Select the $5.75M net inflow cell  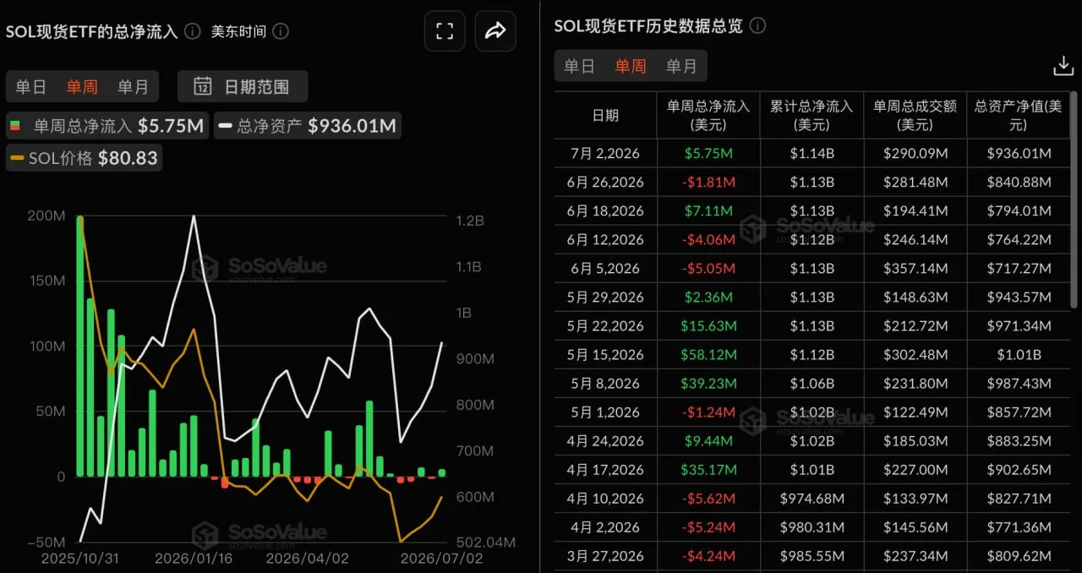click(x=708, y=153)
